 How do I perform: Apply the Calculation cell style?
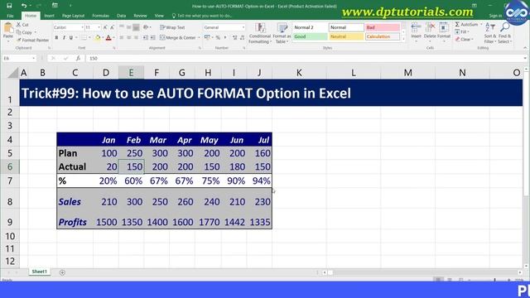point(383,36)
